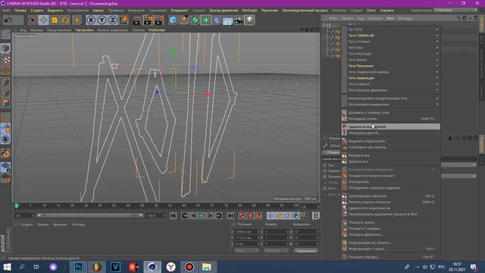The image size is (485, 273).
Task: Click the Position X coordinate field
Action: (x=247, y=231)
